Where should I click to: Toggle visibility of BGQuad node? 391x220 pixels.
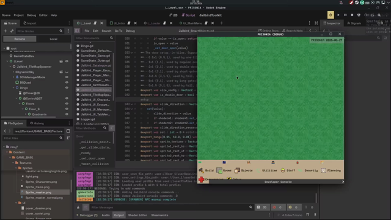(x=67, y=82)
